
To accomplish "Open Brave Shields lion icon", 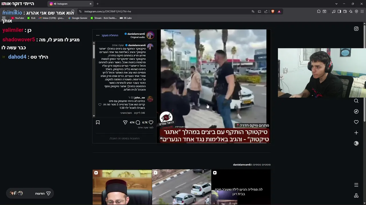I will pyautogui.click(x=273, y=11).
